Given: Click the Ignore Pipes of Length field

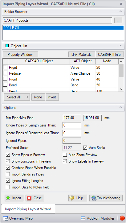Looking at the screenshot, I should coord(72,125).
